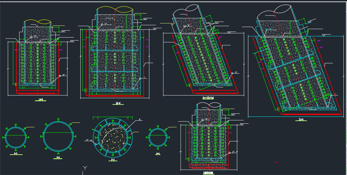Select the "2-2" section title
The height and width of the screenshot is (175, 347).
pyautogui.click(x=58, y=157)
